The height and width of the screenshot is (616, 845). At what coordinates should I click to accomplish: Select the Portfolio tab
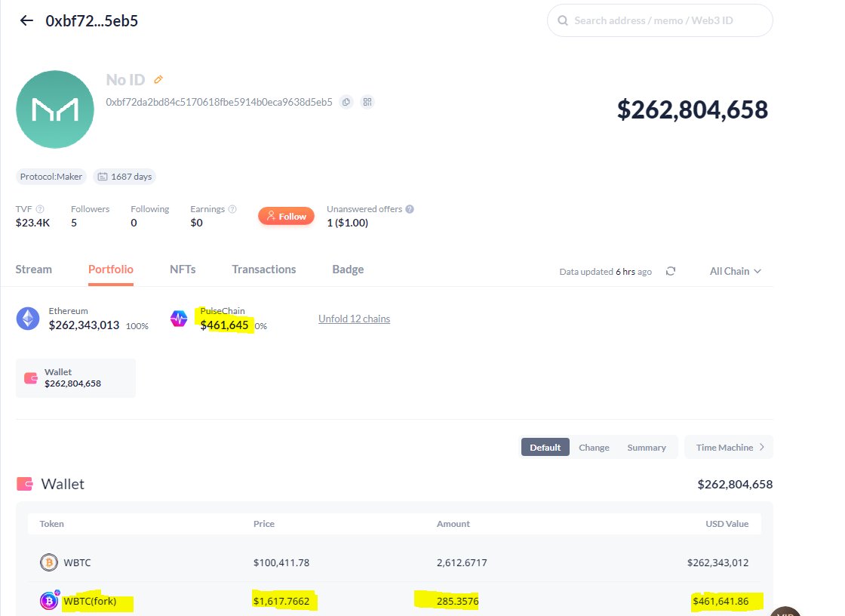(x=110, y=269)
